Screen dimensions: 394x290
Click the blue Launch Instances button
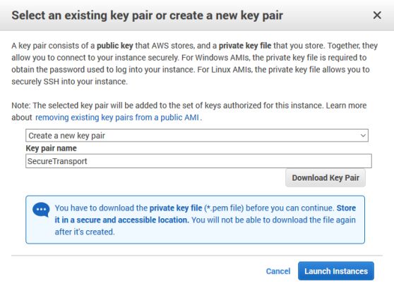(336, 271)
